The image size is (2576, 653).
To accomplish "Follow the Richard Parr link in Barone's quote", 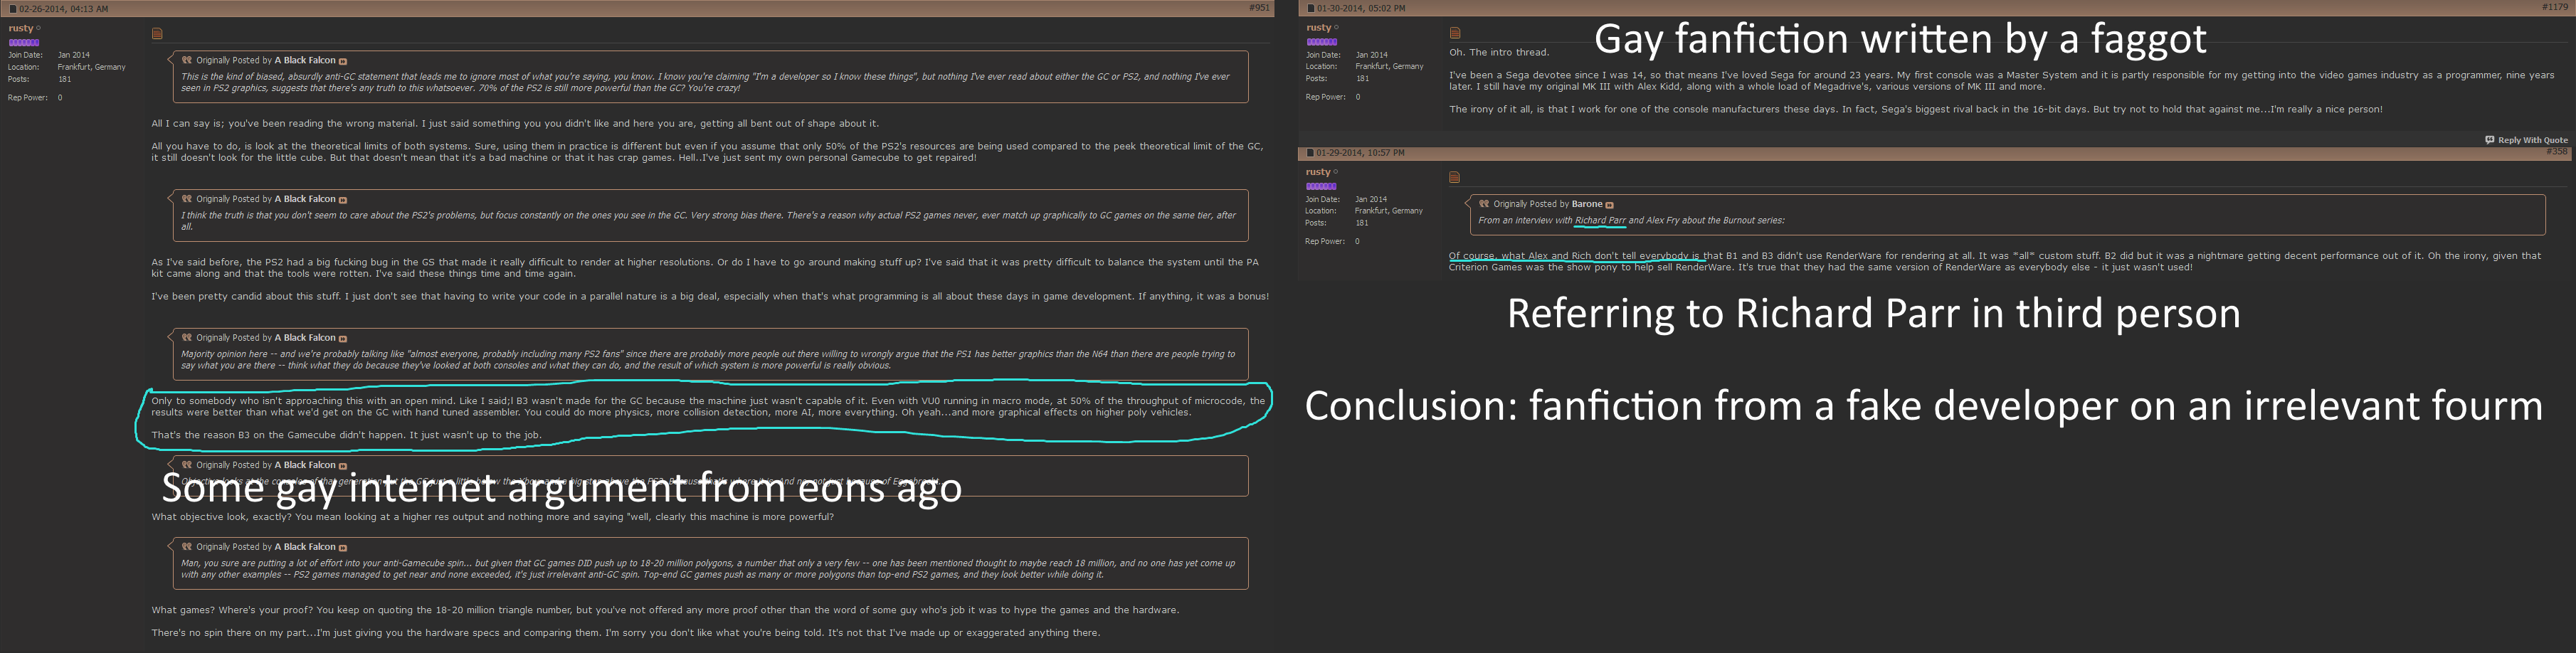I will coord(1600,220).
